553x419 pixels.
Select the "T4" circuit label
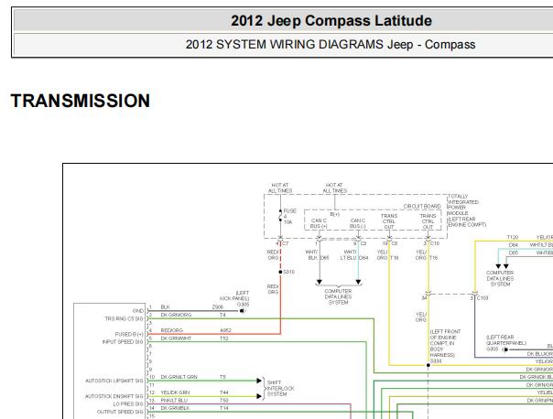[x=222, y=315]
